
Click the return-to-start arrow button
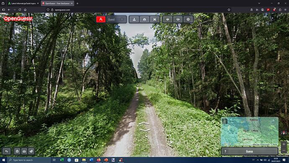click(x=7, y=151)
